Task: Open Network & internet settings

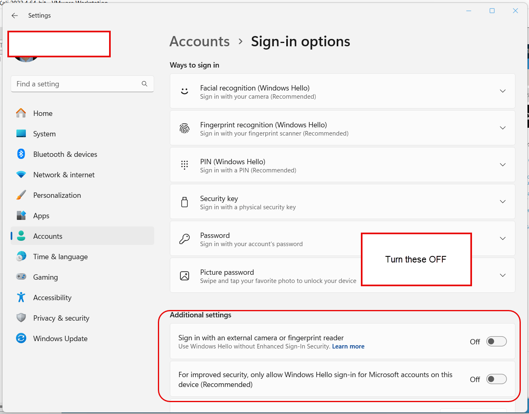Action: coord(82,174)
